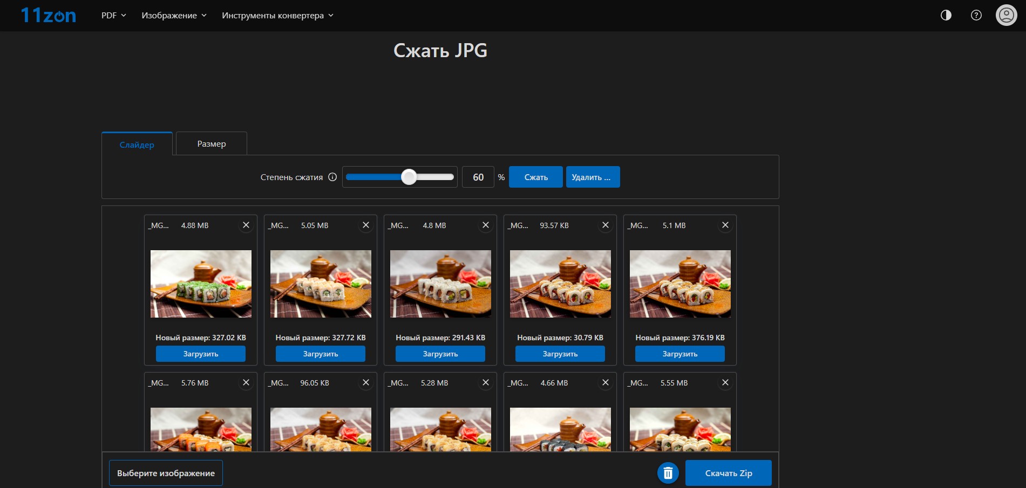Viewport: 1026px width, 488px height.
Task: Click the 'Степень сжатия' label
Action: (291, 177)
